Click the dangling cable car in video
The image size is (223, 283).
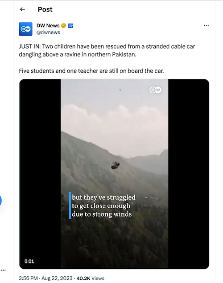pos(115,165)
